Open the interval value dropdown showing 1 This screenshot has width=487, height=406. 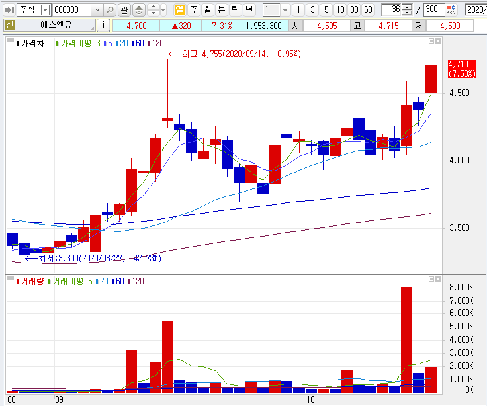285,10
